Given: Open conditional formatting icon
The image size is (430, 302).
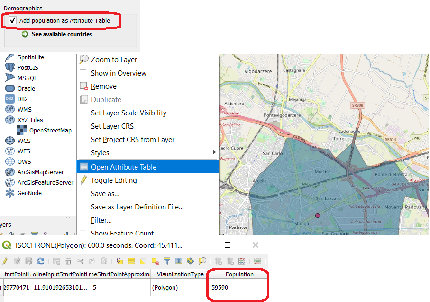Looking at the screenshot, I should coord(257,261).
